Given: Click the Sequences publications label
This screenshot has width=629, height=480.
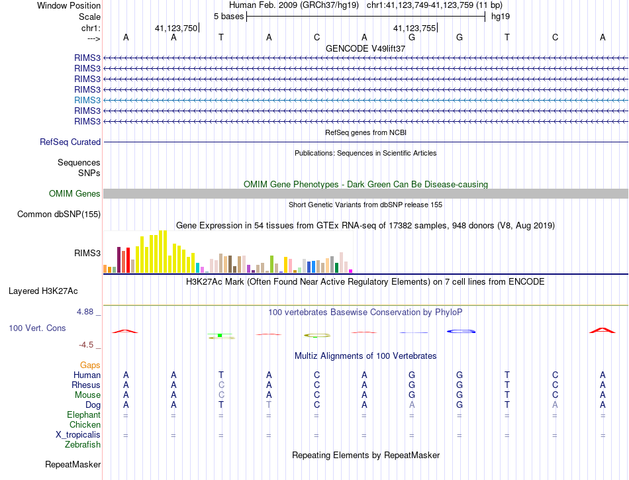Looking at the screenshot, I should (79, 162).
